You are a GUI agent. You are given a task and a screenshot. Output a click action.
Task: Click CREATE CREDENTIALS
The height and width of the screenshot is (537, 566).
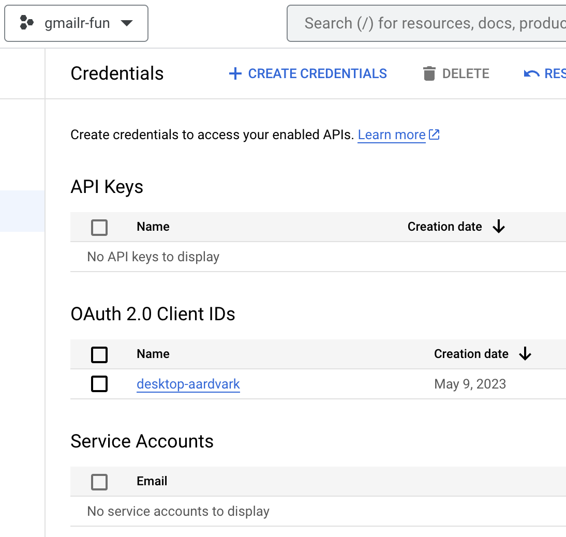[x=308, y=73]
